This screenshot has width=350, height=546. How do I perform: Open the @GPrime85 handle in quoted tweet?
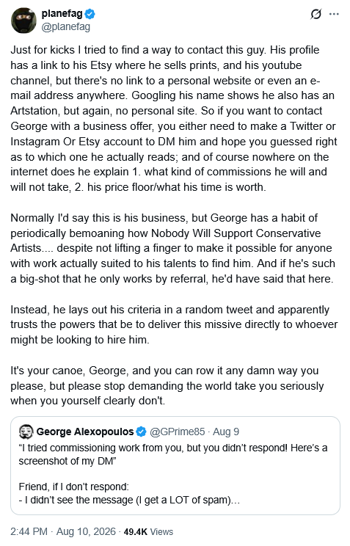click(x=178, y=432)
